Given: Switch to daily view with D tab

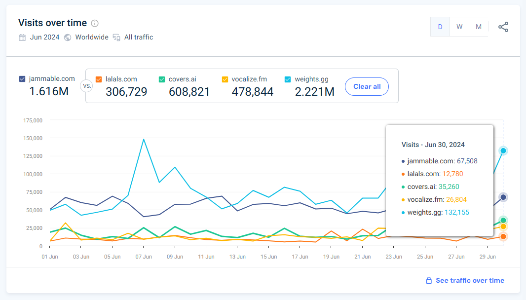Looking at the screenshot, I should click(x=440, y=27).
